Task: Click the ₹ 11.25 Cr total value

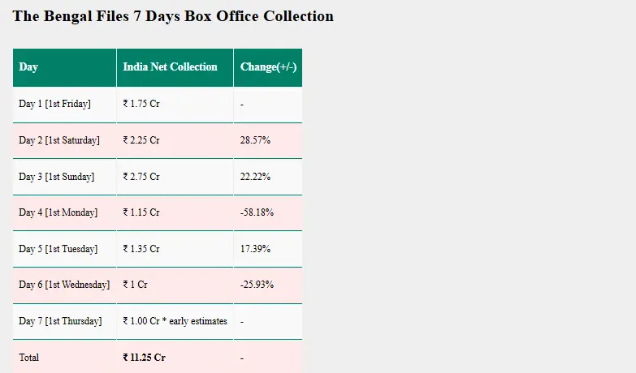Action: (x=144, y=358)
